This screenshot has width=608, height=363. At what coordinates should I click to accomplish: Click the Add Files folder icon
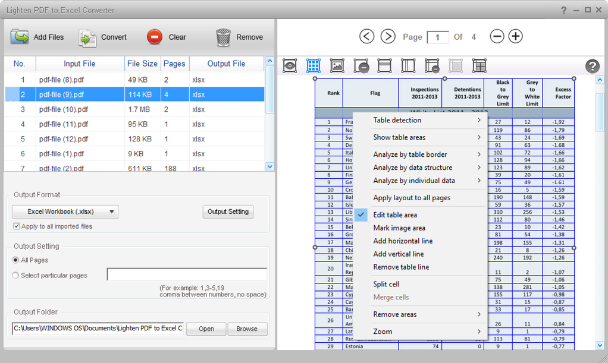(20, 37)
